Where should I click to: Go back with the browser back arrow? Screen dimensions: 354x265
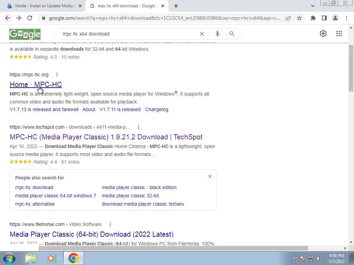pyautogui.click(x=8, y=18)
